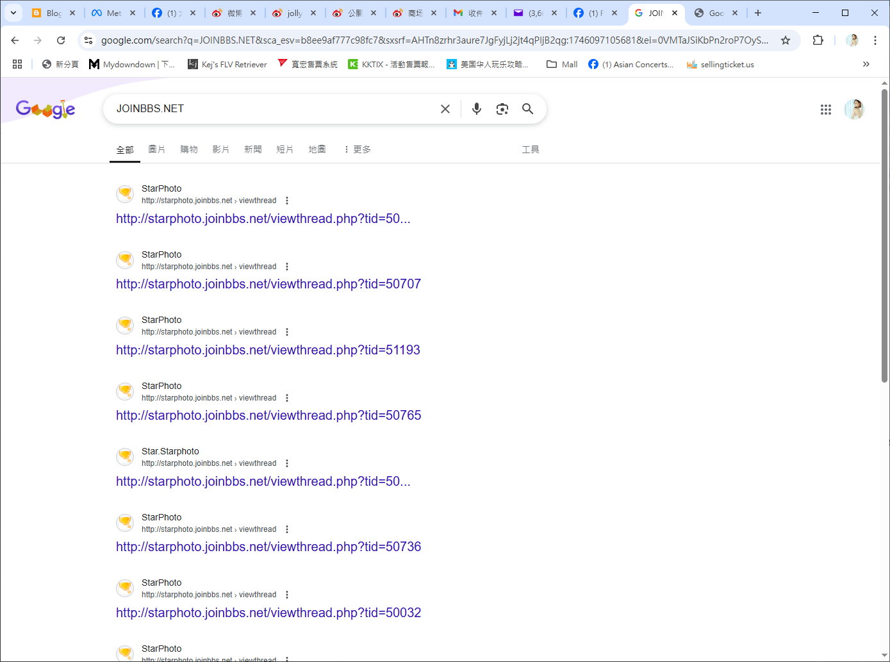Select the 新聞 search tab

(253, 149)
